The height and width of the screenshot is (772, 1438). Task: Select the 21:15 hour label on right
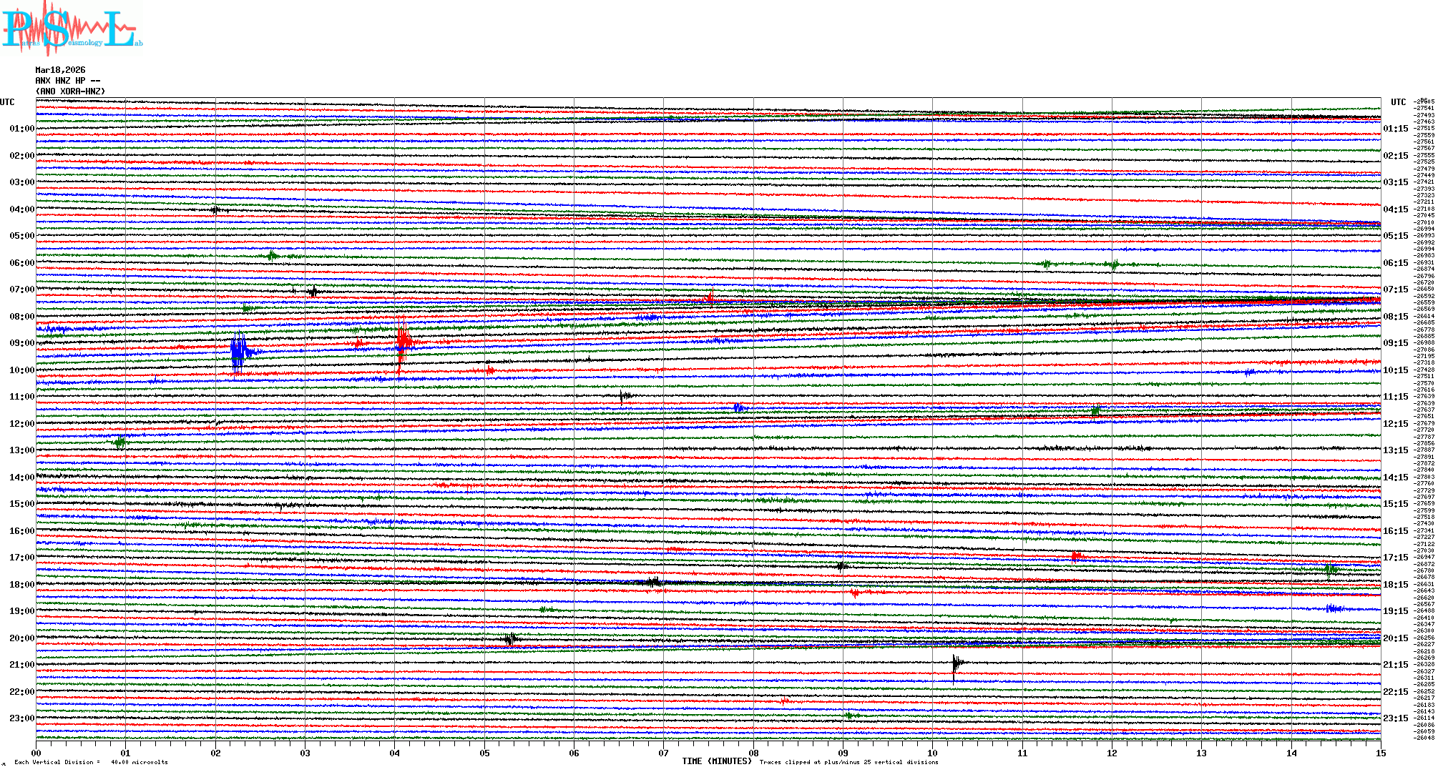(x=1395, y=665)
